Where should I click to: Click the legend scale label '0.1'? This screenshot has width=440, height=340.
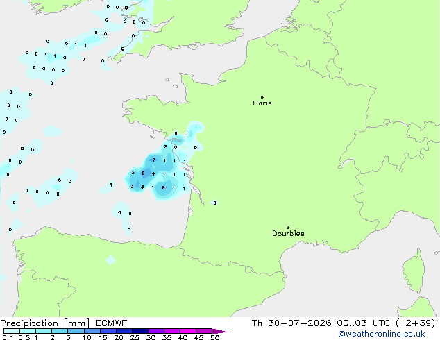tap(8, 337)
